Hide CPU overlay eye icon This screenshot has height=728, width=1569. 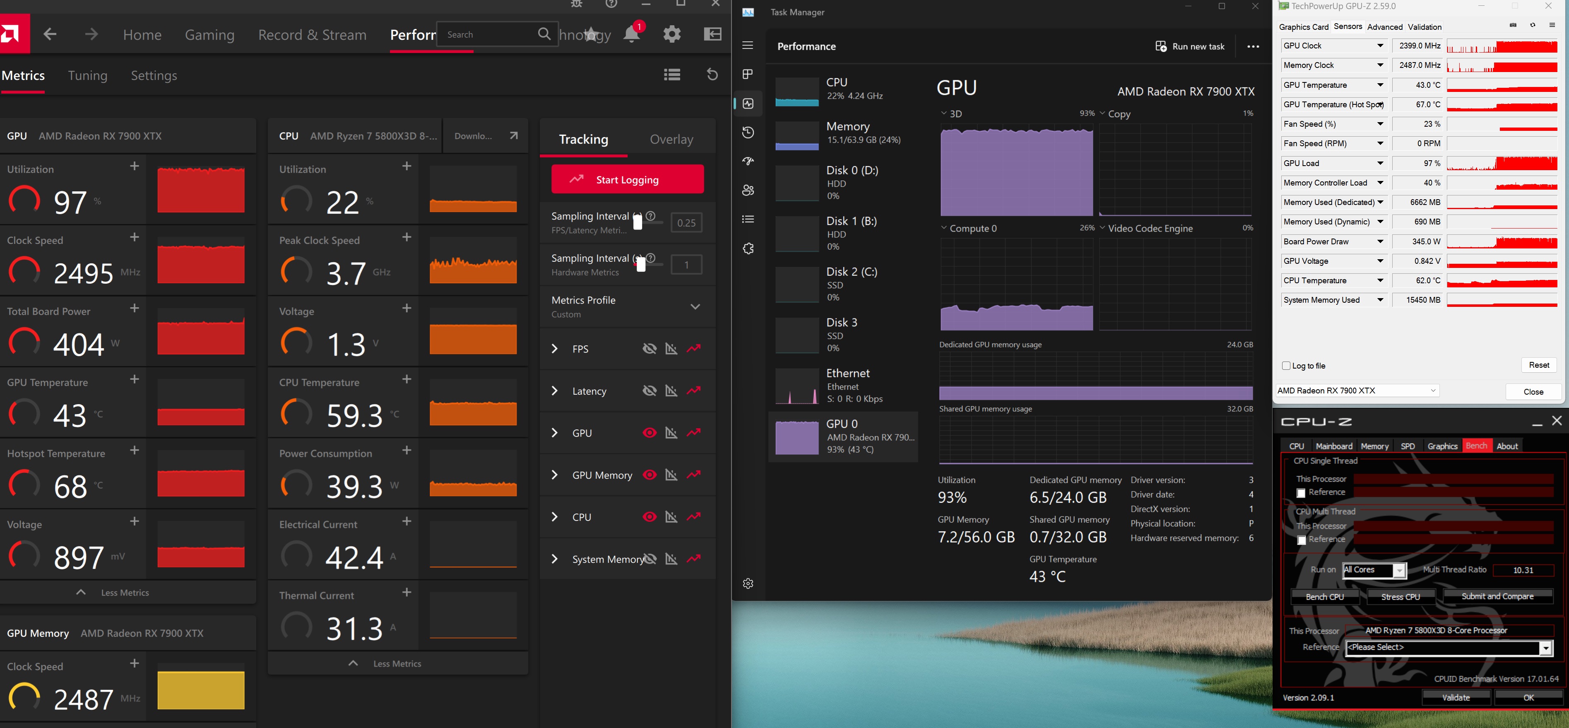click(650, 517)
